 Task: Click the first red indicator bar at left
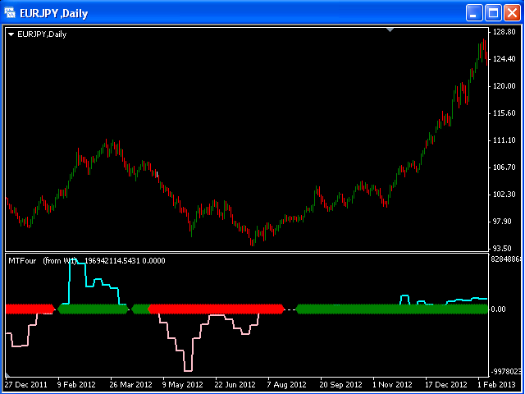point(29,309)
